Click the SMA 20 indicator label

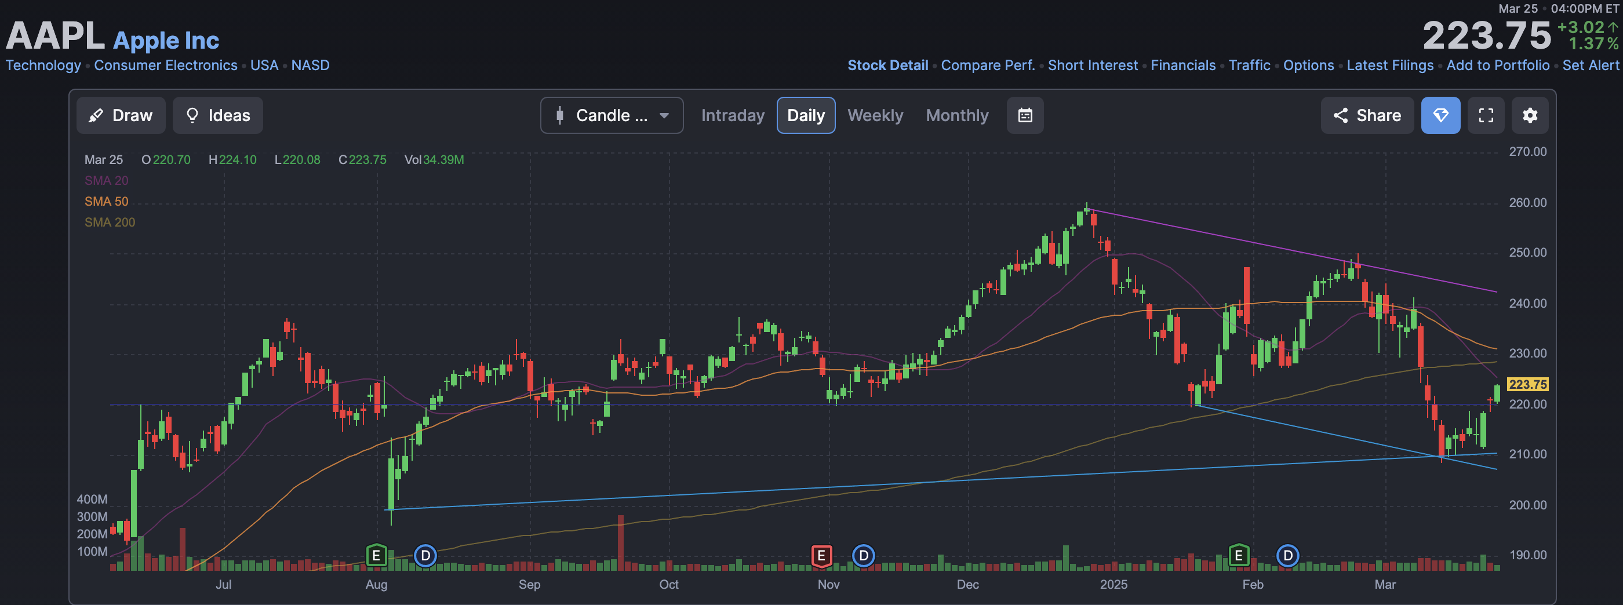point(107,180)
